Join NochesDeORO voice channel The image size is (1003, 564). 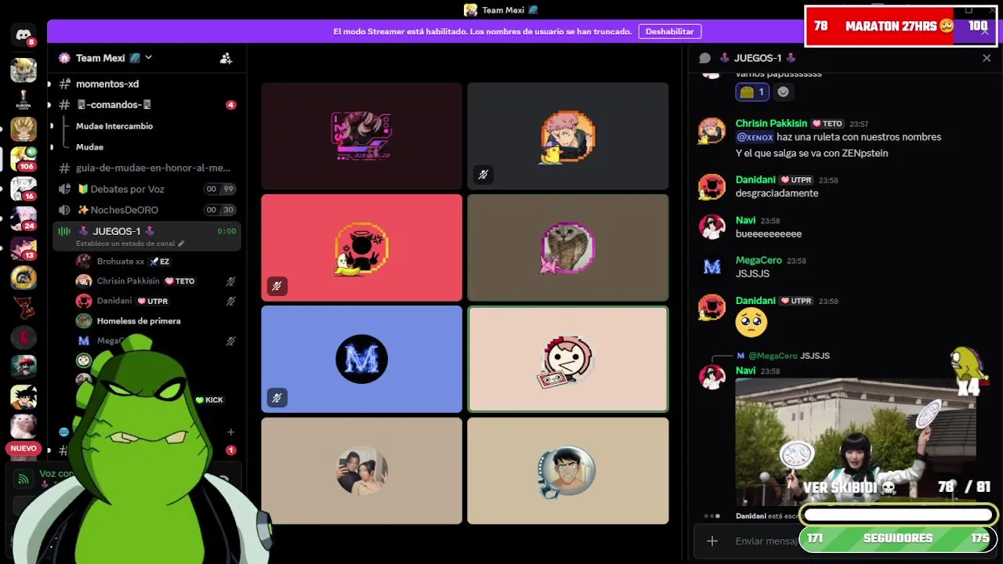click(x=147, y=210)
